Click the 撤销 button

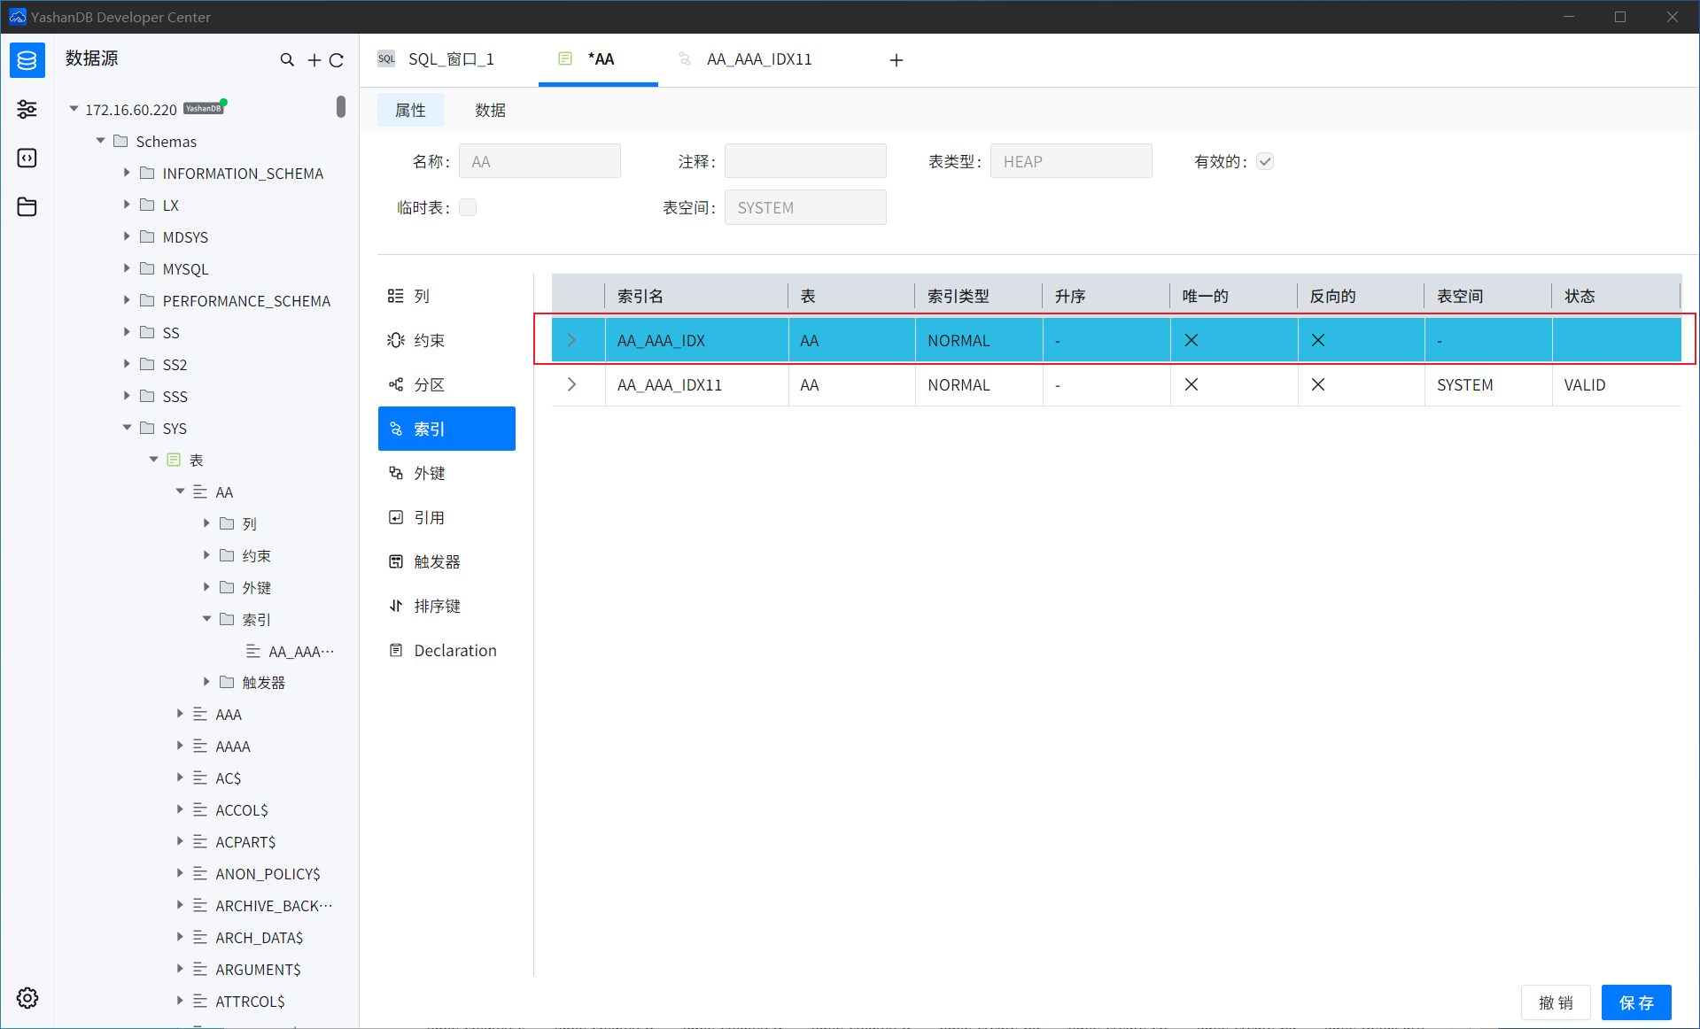1556,1002
